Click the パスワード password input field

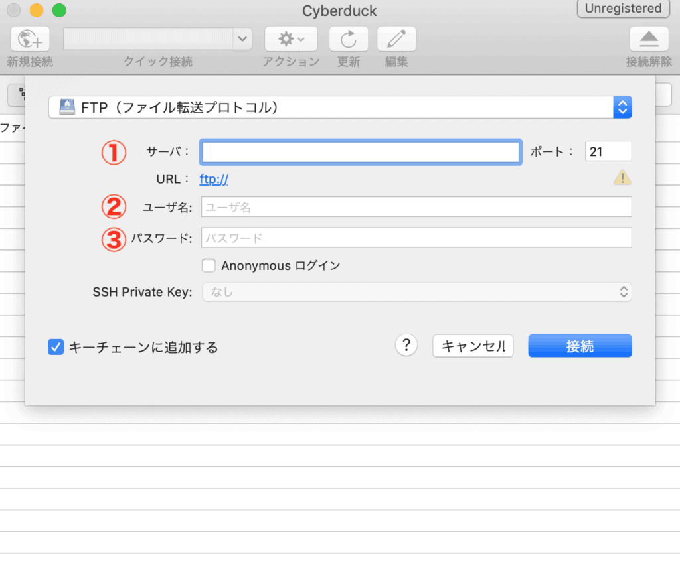click(416, 238)
